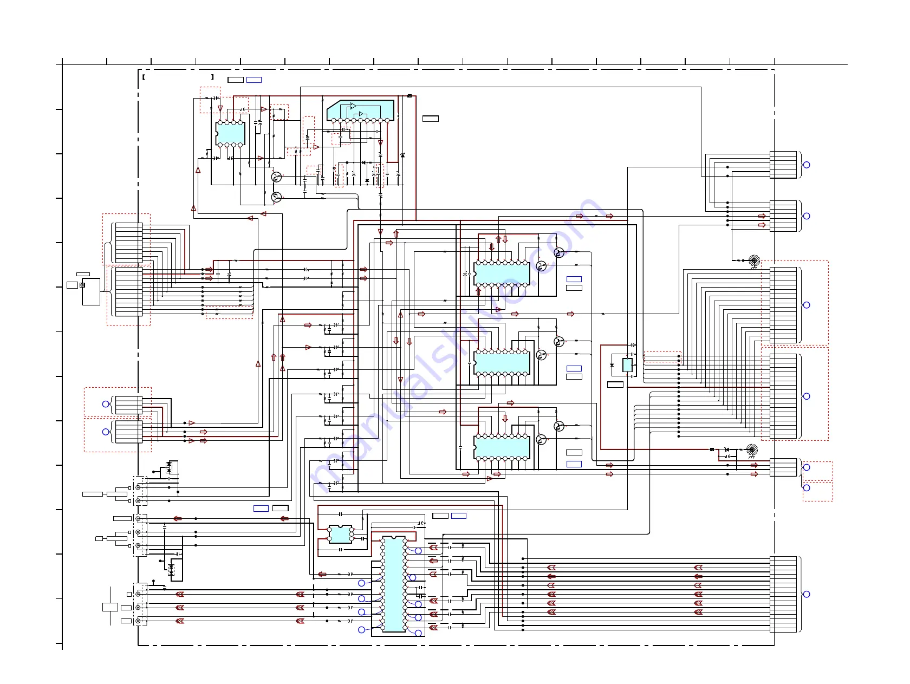Click the black square component on the top red rail
Image resolution: width=910 pixels, height=684 pixels.
click(409, 96)
